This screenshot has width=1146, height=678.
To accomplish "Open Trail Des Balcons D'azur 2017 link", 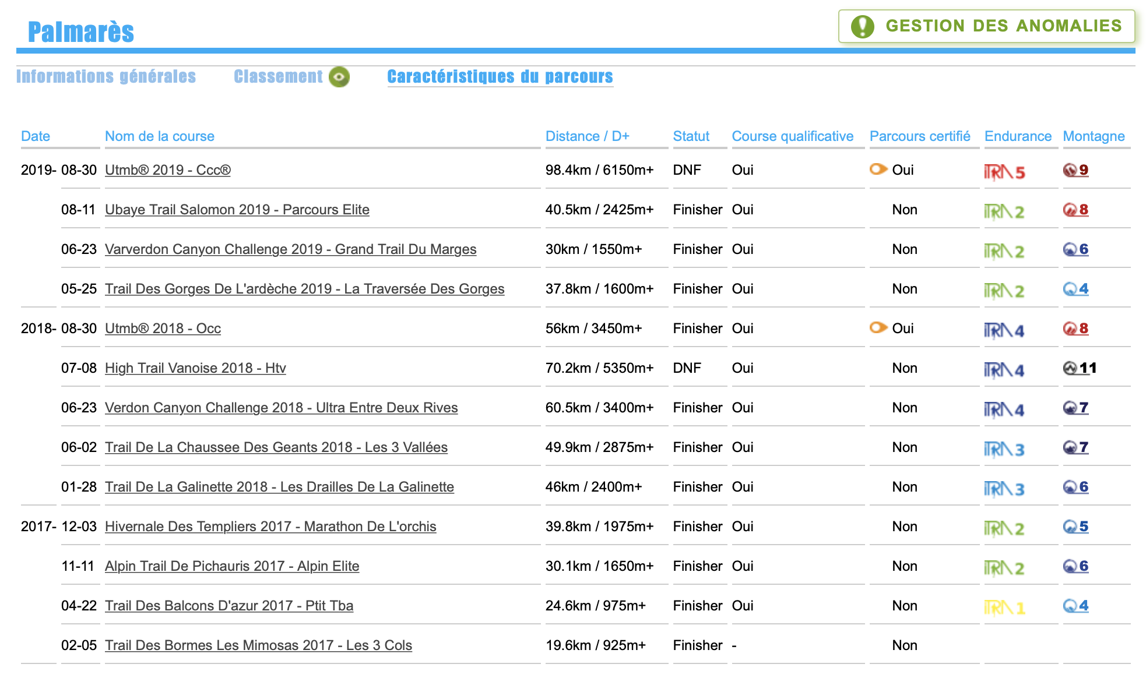I will click(x=229, y=606).
